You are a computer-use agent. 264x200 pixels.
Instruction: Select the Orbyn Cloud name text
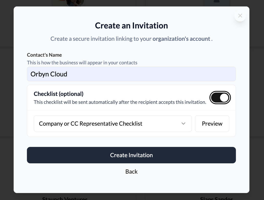click(49, 74)
